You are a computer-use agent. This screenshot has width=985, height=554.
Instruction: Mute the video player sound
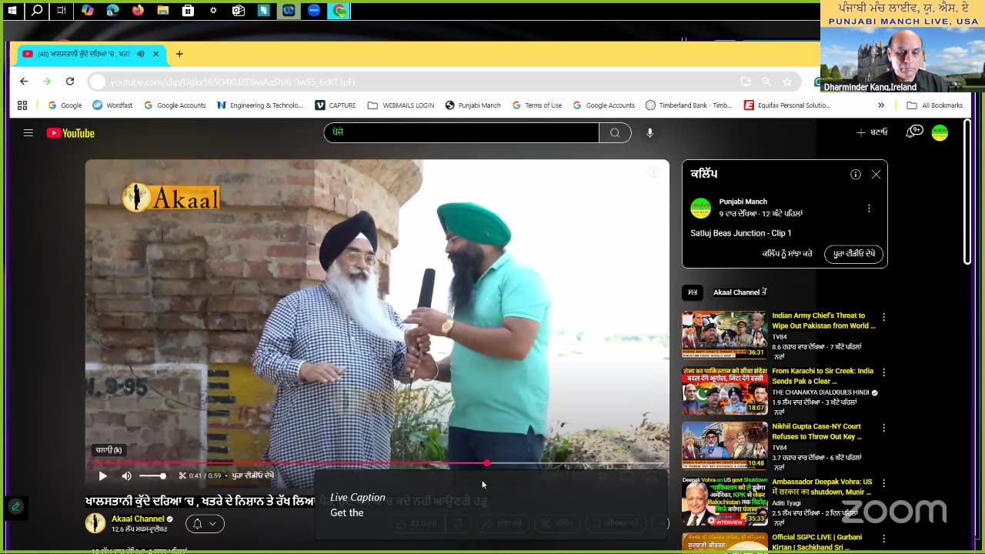tap(126, 476)
